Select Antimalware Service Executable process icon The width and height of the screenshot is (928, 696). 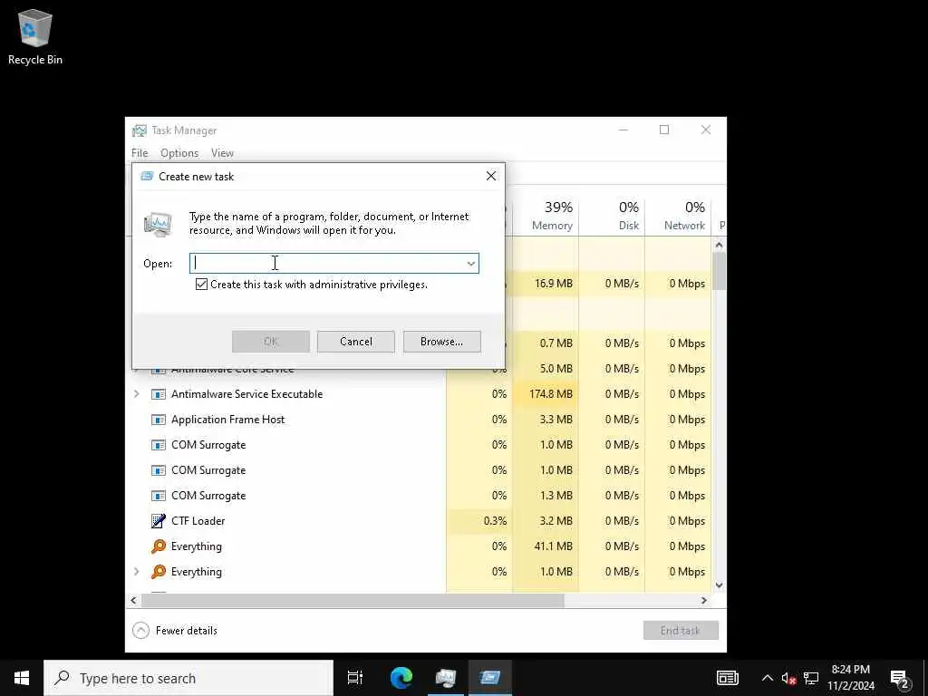coord(158,394)
